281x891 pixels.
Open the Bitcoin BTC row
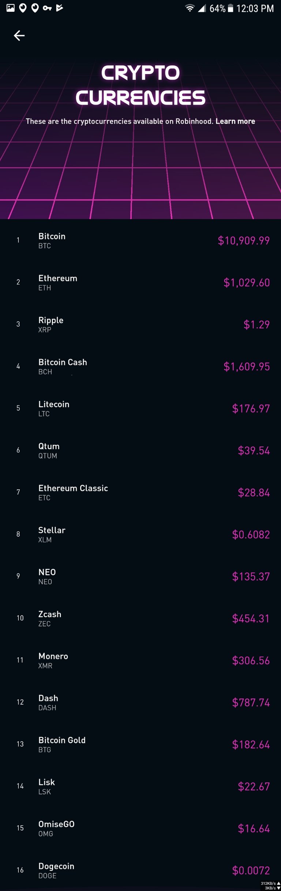[140, 240]
